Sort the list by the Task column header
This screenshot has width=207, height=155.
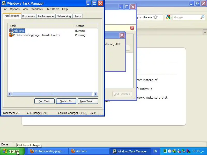[40, 26]
